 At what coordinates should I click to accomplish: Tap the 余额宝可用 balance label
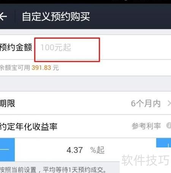click(15, 67)
